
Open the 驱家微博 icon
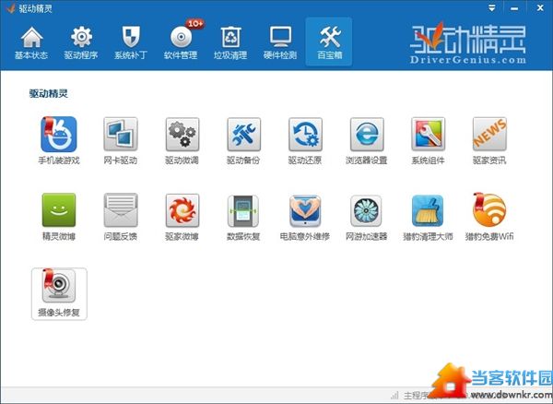pos(182,210)
